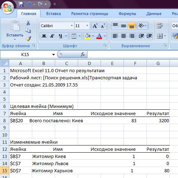Toggle italic with the К button
178x178 pixels.
click(x=52, y=36)
